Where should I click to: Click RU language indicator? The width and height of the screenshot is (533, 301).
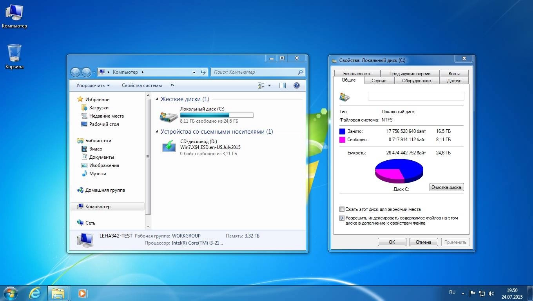452,292
